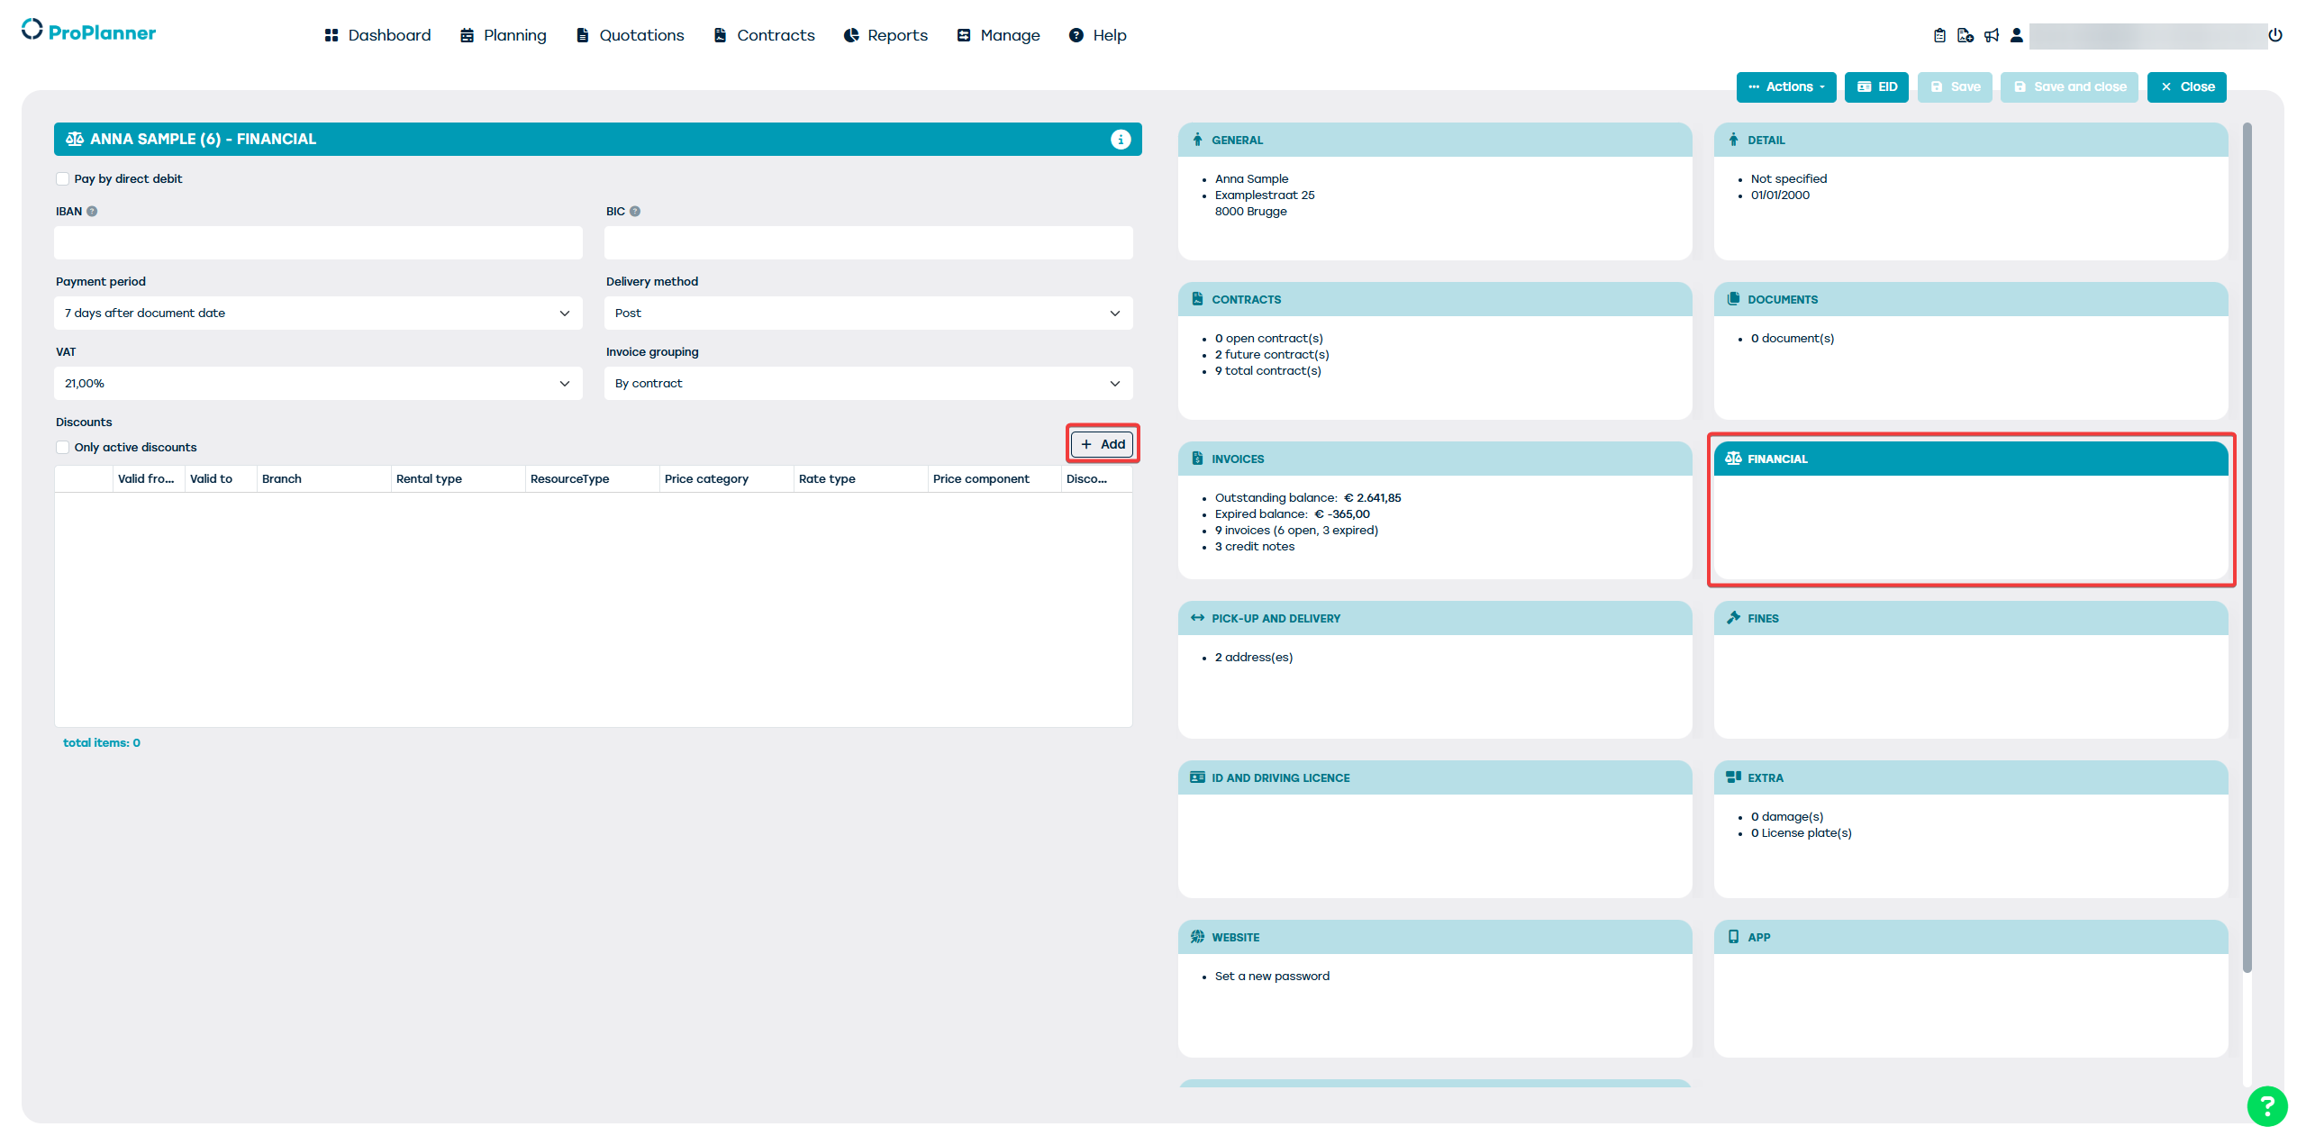The image size is (2306, 1145).
Task: Click the info icon in Financial header
Action: tap(1121, 139)
